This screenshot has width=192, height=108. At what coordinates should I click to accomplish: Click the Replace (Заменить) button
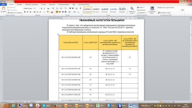click(x=141, y=10)
